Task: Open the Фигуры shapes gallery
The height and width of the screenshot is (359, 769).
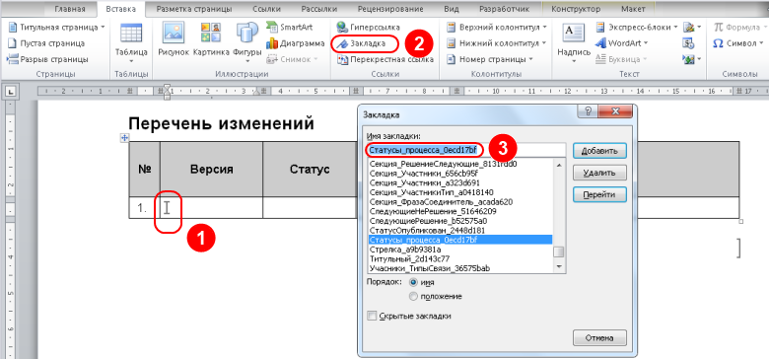Action: pos(247,43)
